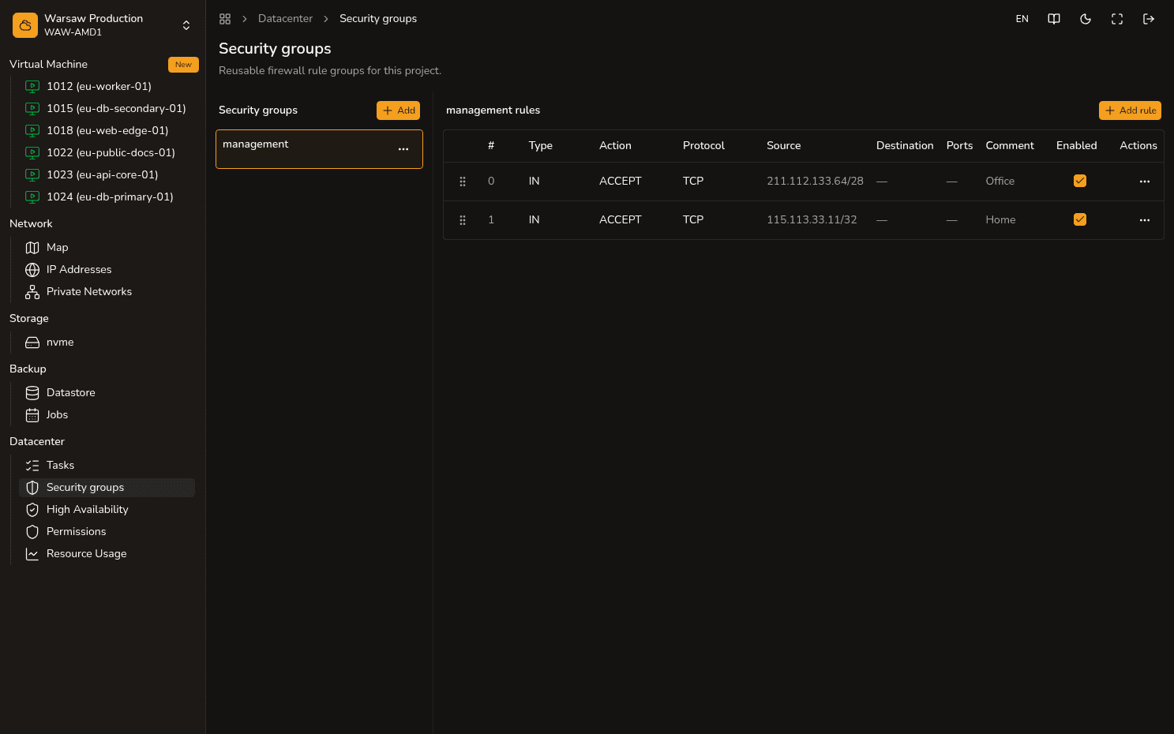Click the Jobs calendar icon
This screenshot has width=1174, height=734.
click(32, 415)
